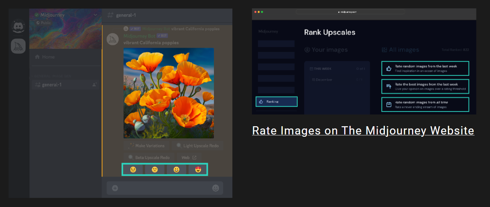This screenshot has height=207, width=490.
Task: Expand the Midjourney server name dropdown
Action: coord(95,15)
